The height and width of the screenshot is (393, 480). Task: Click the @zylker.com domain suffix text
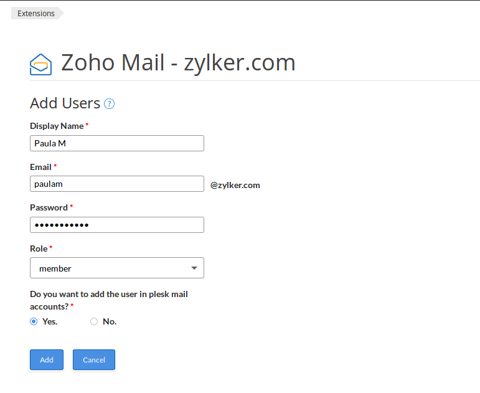tap(235, 185)
